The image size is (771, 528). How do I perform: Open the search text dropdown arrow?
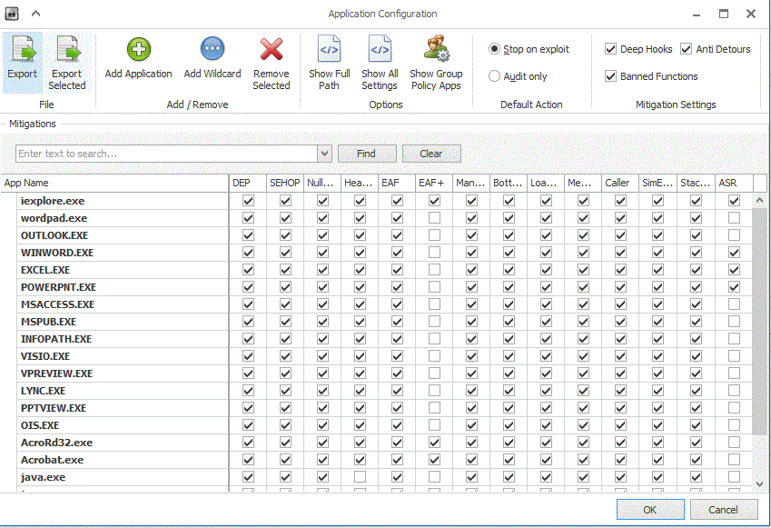click(x=325, y=154)
